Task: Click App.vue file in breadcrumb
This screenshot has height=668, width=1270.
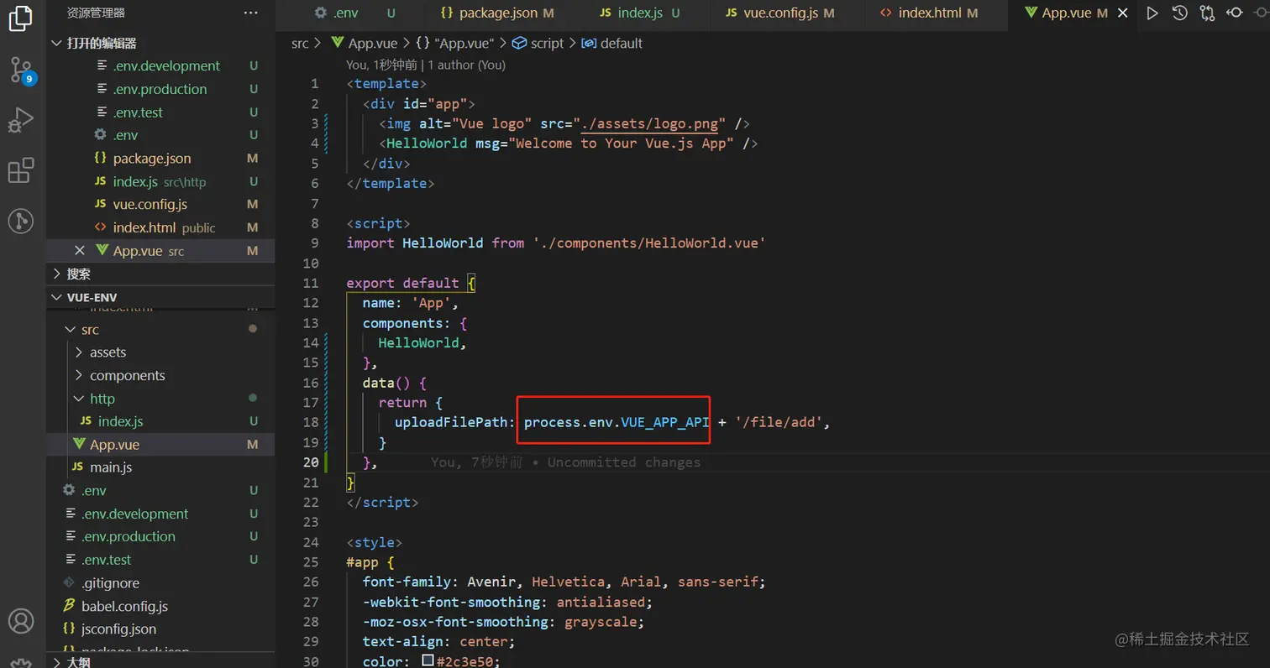Action: click(x=363, y=43)
